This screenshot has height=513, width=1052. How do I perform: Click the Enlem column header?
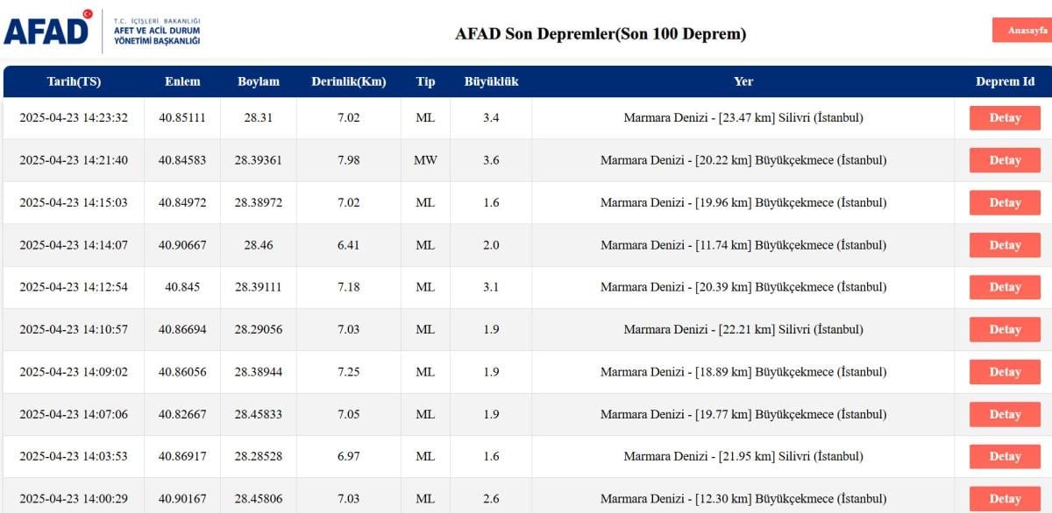point(182,81)
